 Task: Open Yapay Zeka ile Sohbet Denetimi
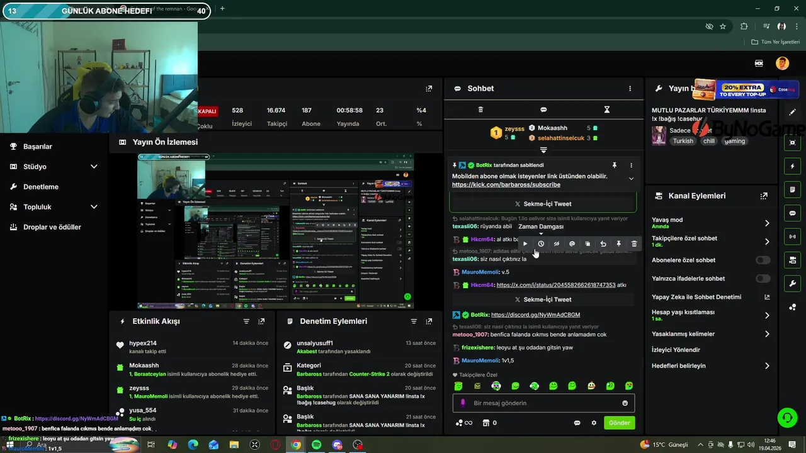[x=710, y=297]
